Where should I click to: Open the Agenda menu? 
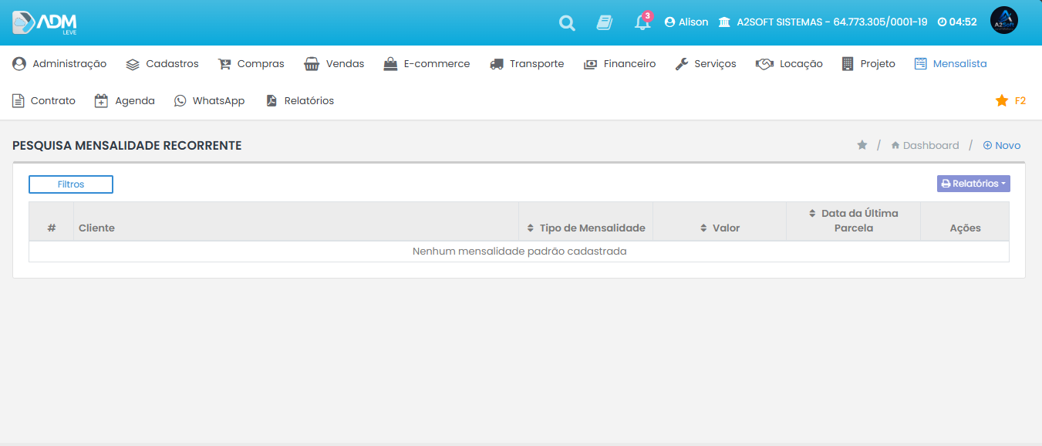click(x=124, y=100)
